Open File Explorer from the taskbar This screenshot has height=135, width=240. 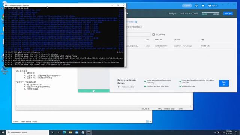tap(70, 132)
